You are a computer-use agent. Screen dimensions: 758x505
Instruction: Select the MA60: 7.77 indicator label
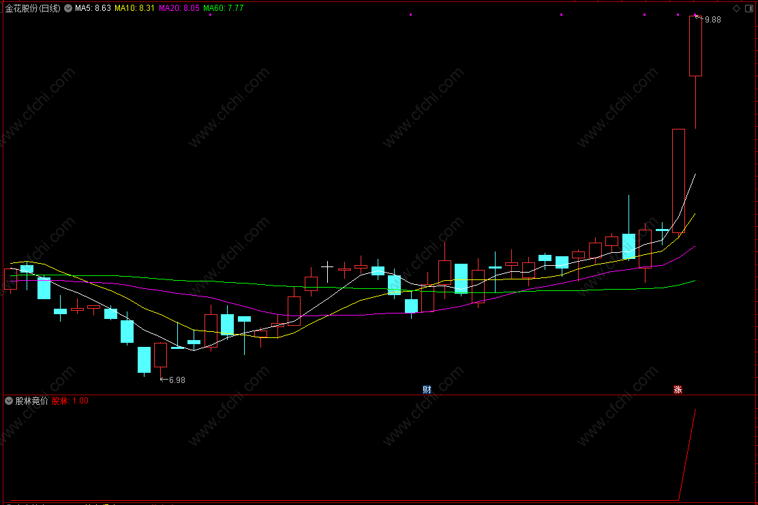224,8
